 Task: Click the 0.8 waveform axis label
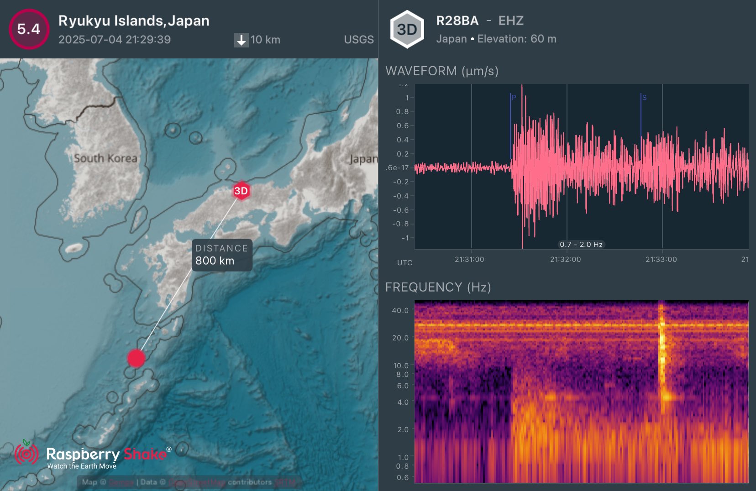402,111
